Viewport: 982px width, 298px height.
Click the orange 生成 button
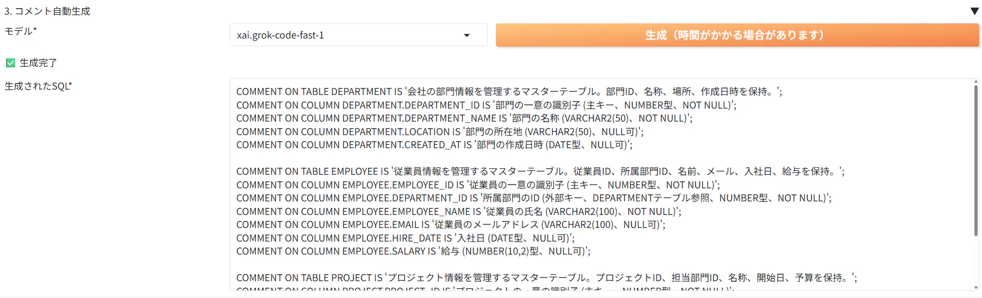[x=737, y=35]
